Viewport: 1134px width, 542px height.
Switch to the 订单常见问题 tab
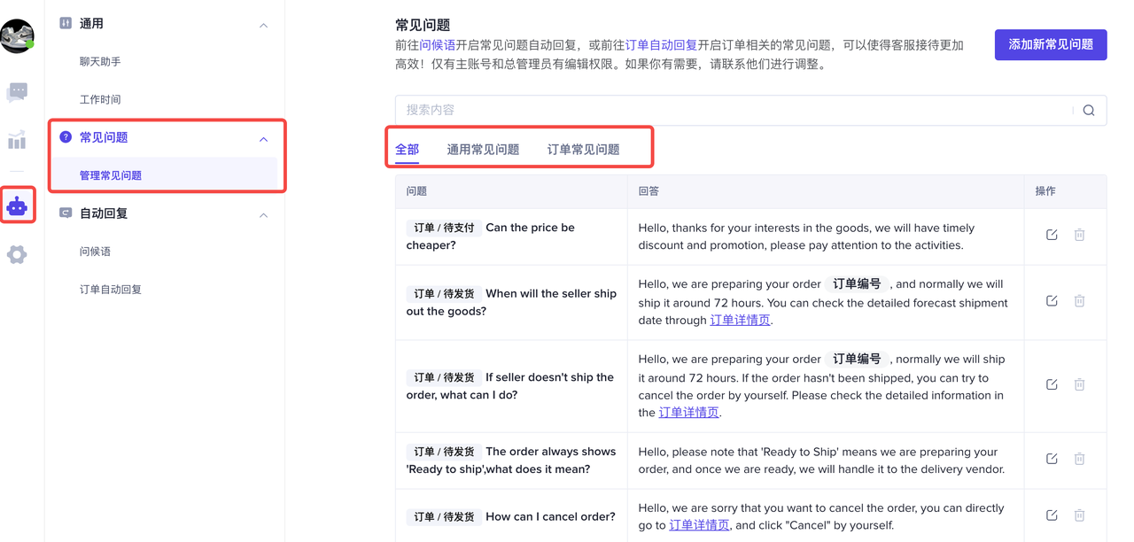583,150
